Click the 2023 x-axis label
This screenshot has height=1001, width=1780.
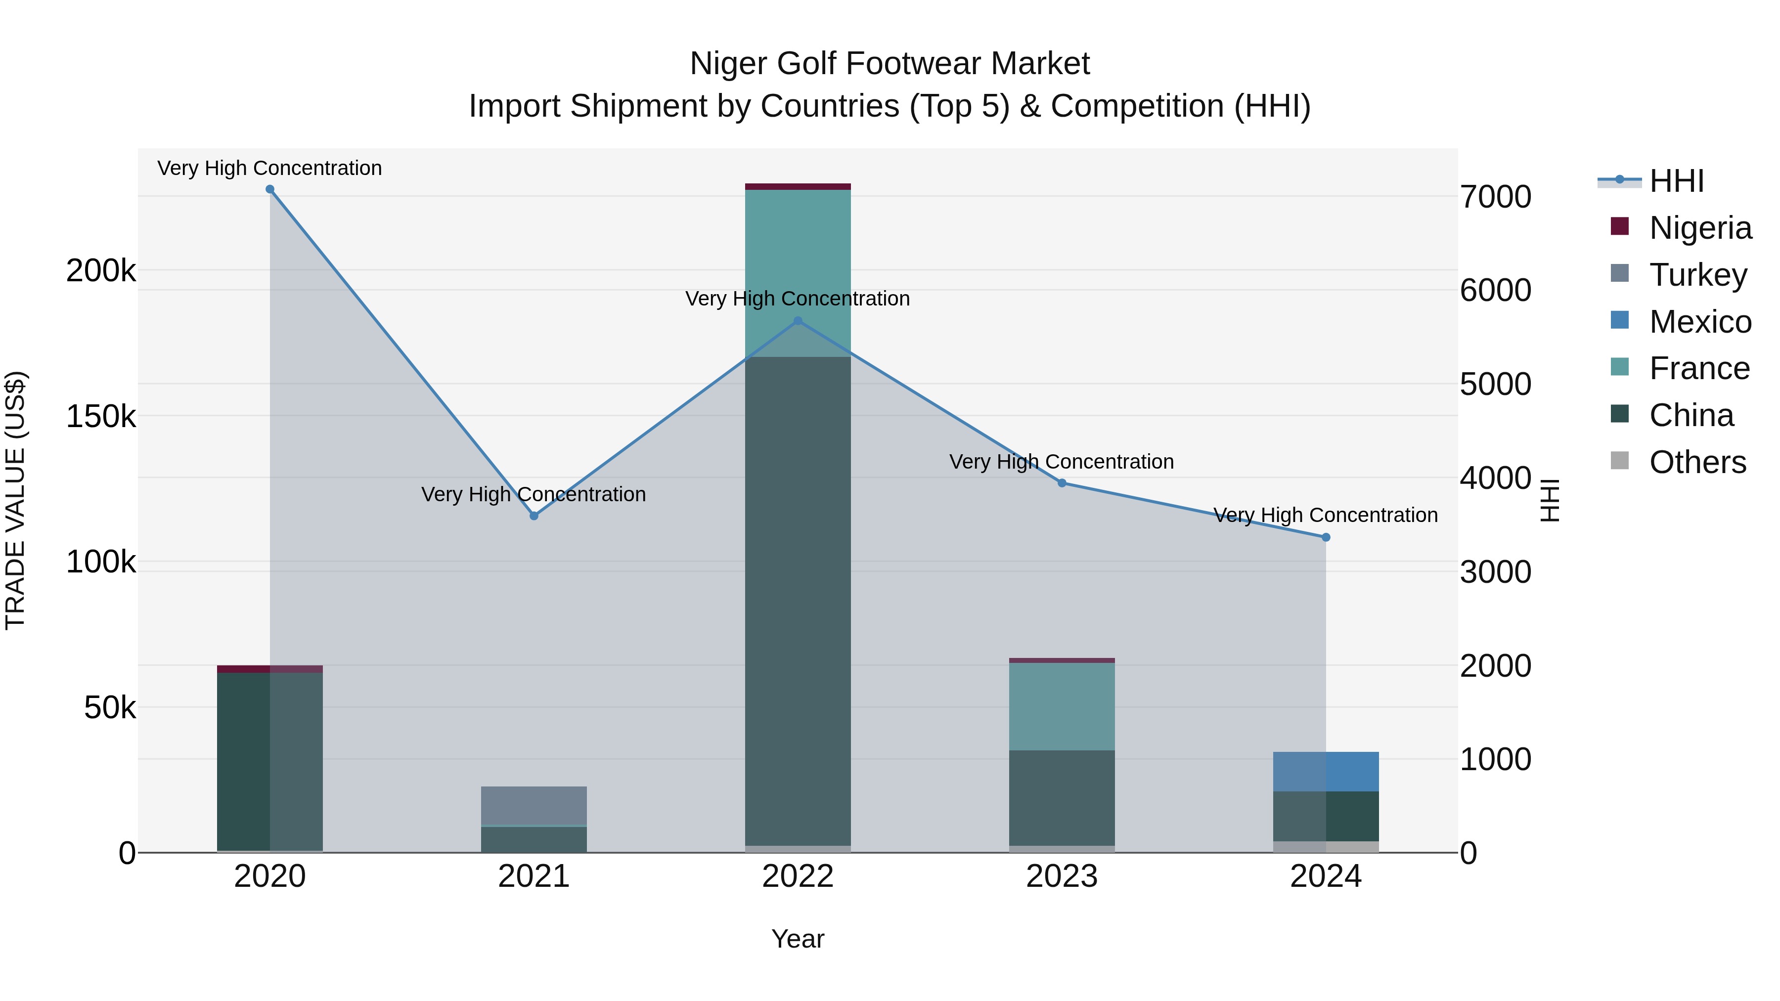pos(1062,876)
